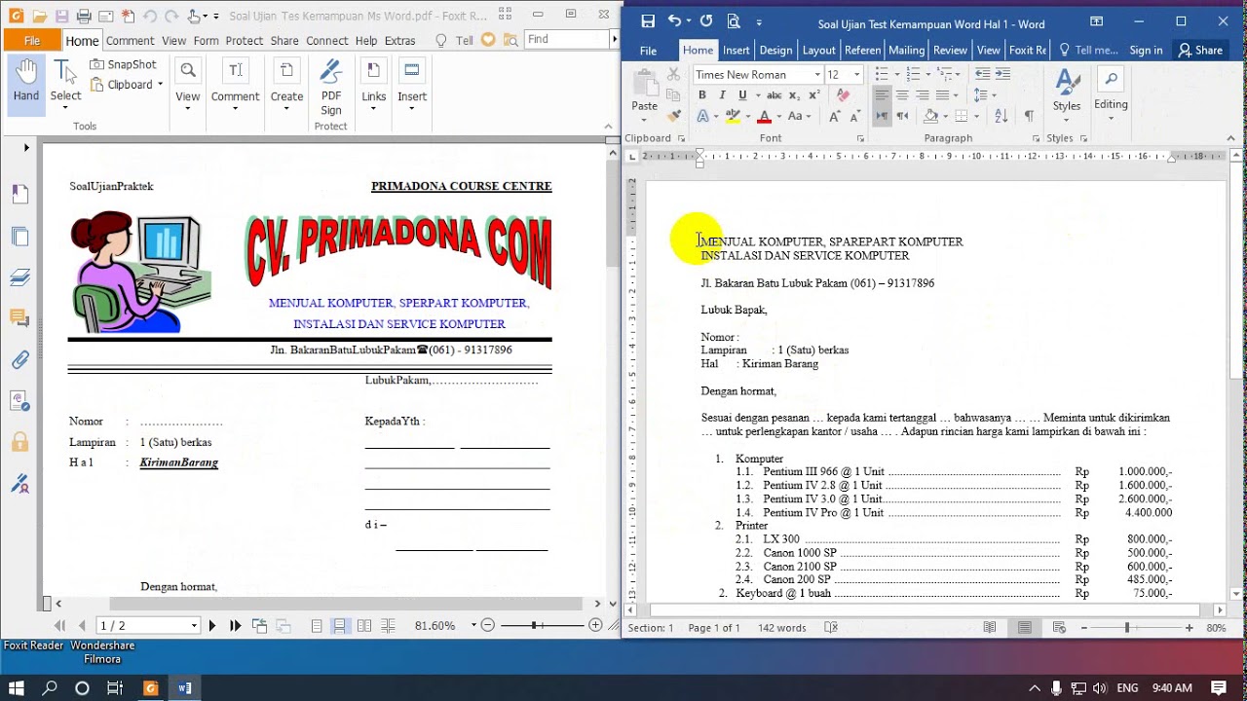Open the File tab in Foxit Reader
This screenshot has width=1247, height=701.
(x=32, y=40)
